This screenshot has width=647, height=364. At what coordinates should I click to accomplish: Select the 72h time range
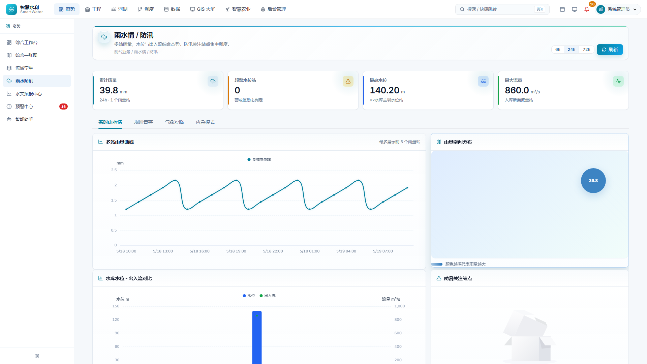point(587,50)
